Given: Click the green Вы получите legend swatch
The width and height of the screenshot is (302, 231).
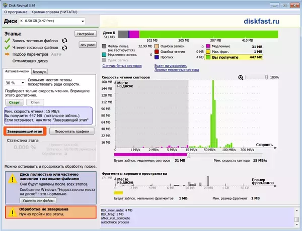Looking at the screenshot, I should pyautogui.click(x=208, y=57).
